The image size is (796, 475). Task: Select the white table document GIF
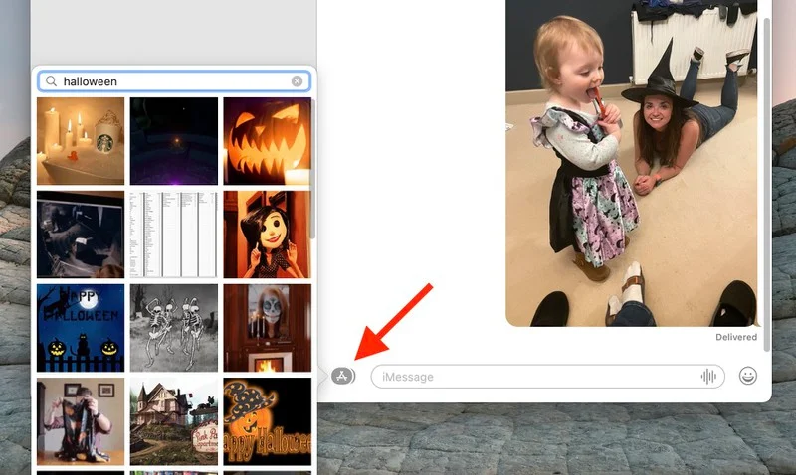(174, 235)
